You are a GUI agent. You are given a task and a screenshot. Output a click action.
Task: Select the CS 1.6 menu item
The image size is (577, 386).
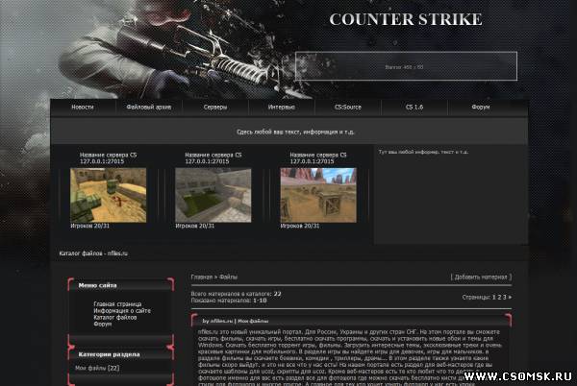pos(414,108)
